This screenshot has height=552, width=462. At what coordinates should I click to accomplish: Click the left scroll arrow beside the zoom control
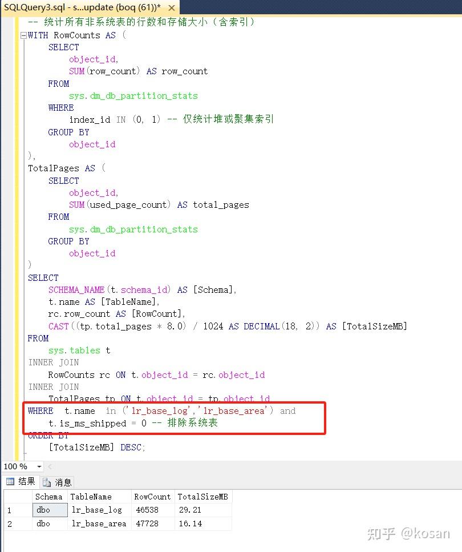click(x=50, y=466)
